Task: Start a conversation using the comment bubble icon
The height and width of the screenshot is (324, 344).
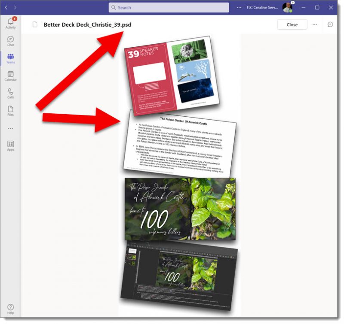Action: (x=330, y=25)
